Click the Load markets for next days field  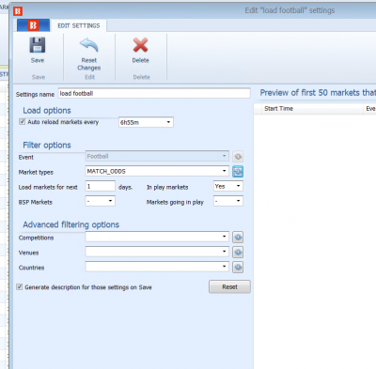pos(100,186)
